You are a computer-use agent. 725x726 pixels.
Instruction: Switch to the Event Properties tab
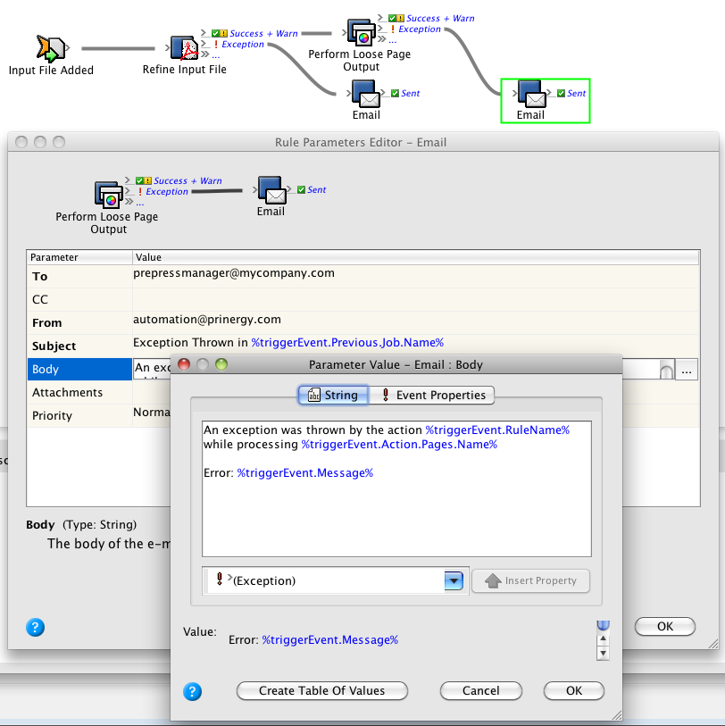(x=431, y=395)
